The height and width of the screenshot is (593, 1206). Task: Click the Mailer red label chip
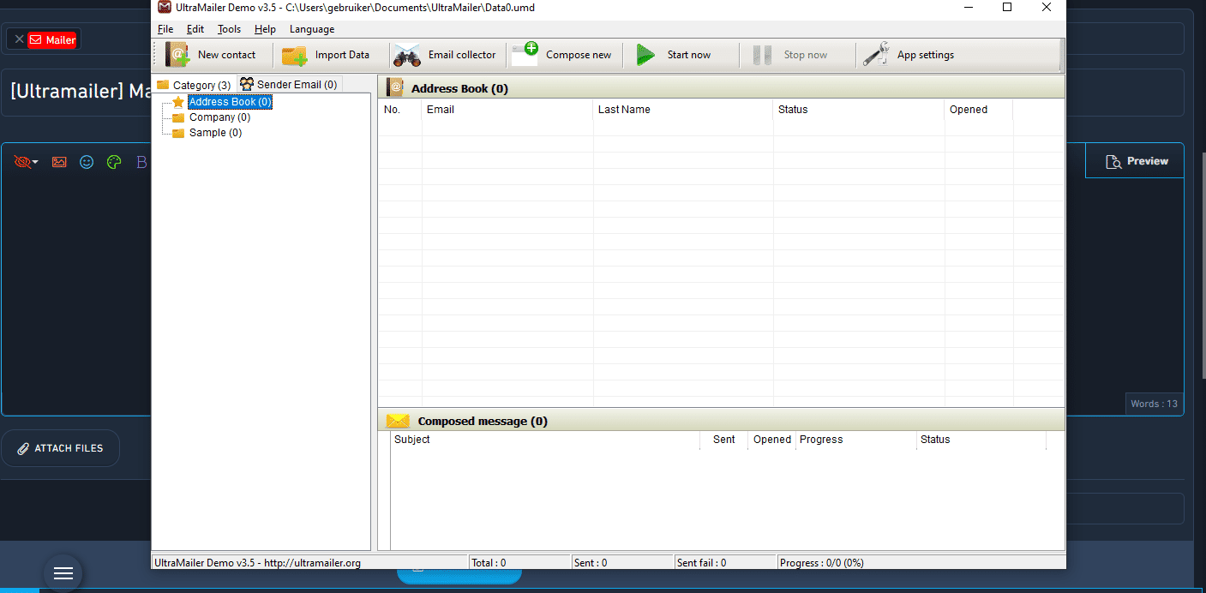[x=52, y=39]
